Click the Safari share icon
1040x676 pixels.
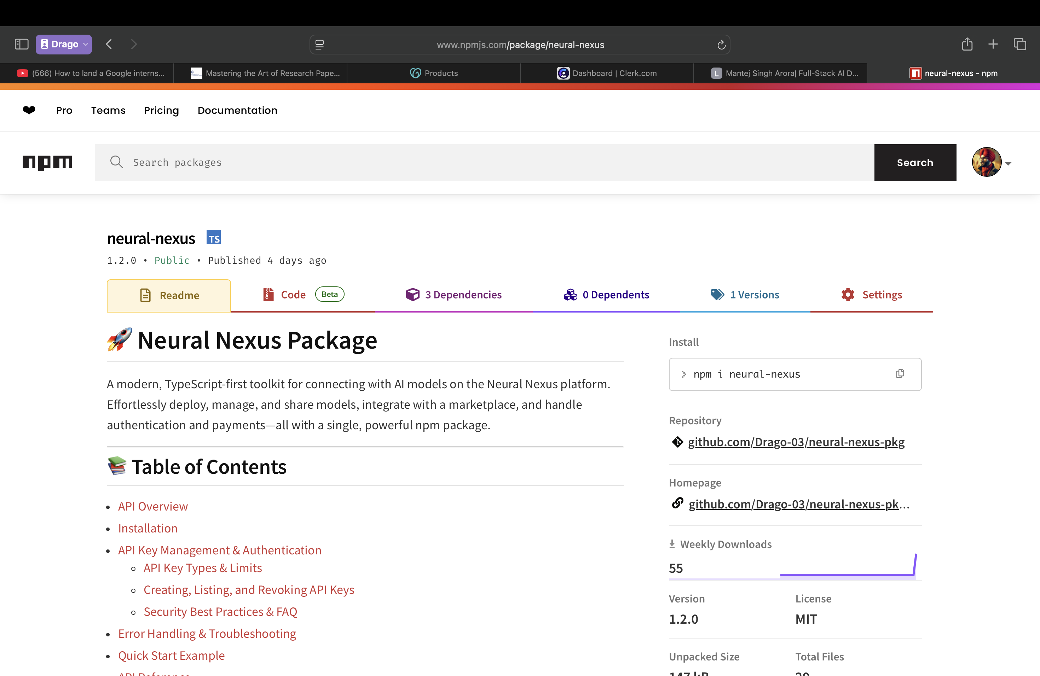coord(967,44)
